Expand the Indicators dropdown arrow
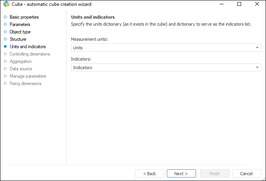Viewport: 266px width, 181px height. 257,68
